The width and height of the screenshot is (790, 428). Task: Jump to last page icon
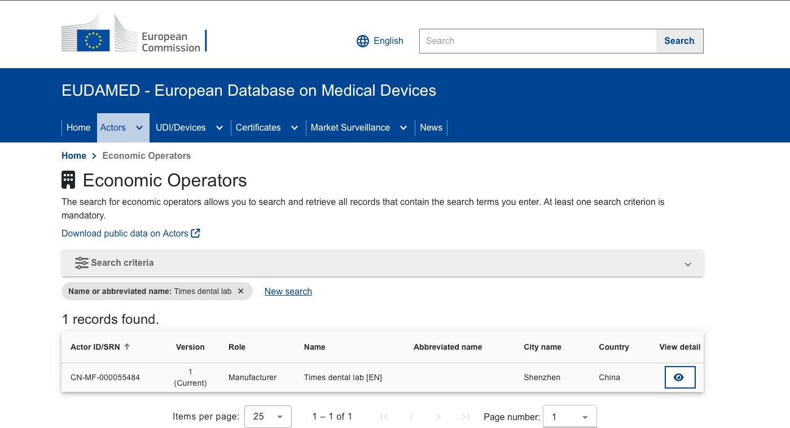(x=466, y=417)
